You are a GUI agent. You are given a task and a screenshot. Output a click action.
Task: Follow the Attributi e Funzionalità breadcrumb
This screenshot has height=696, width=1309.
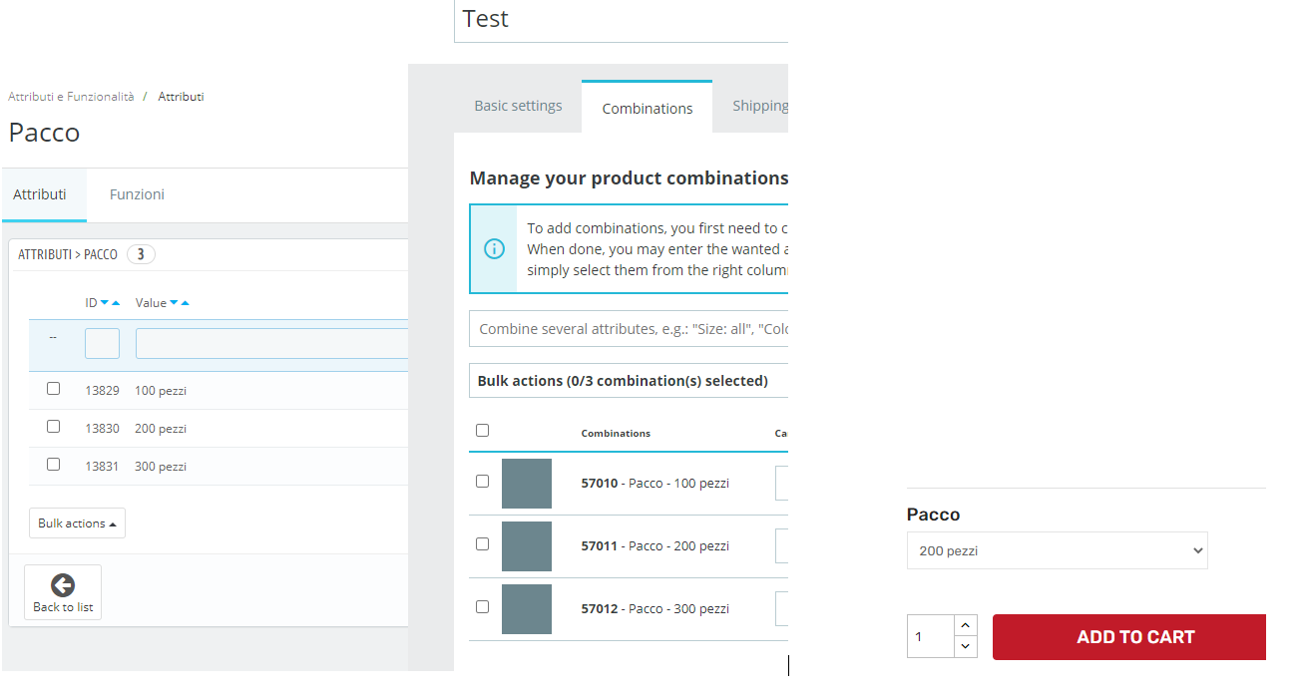click(71, 97)
